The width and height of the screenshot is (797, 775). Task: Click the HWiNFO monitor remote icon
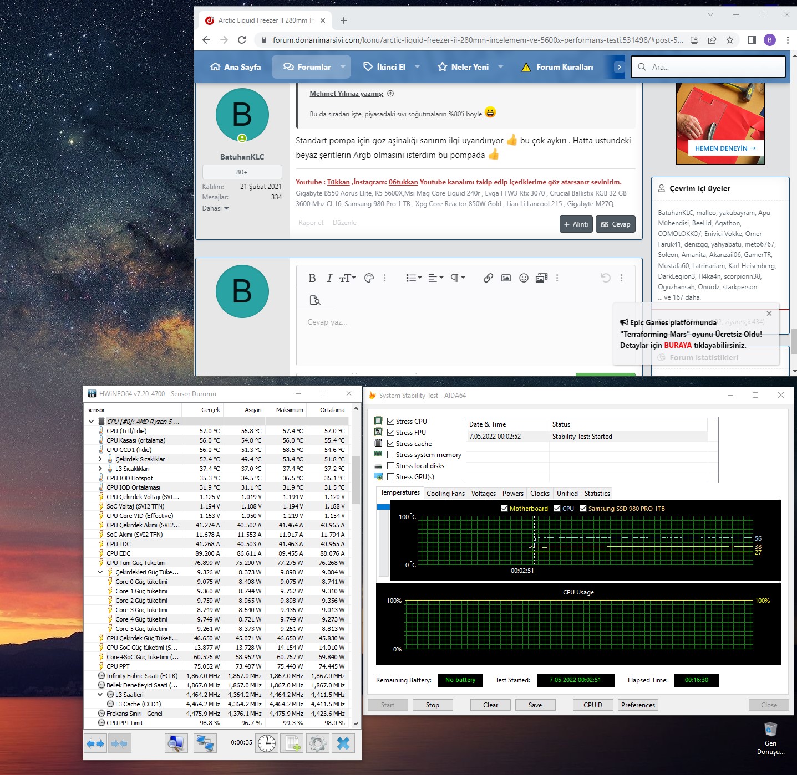click(x=176, y=743)
